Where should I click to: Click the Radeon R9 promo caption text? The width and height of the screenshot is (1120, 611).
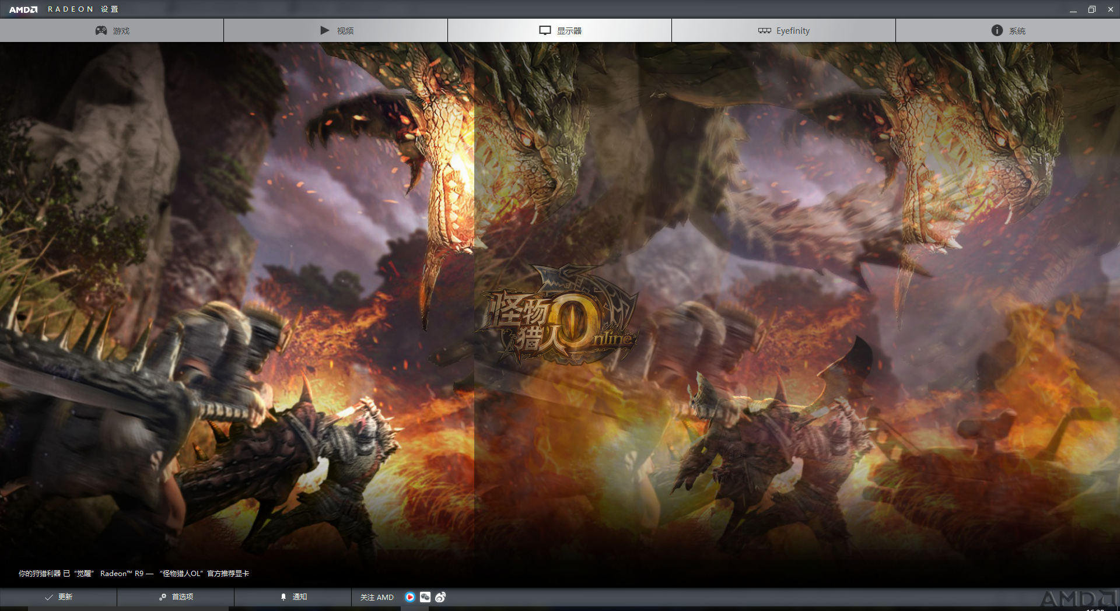click(x=134, y=573)
